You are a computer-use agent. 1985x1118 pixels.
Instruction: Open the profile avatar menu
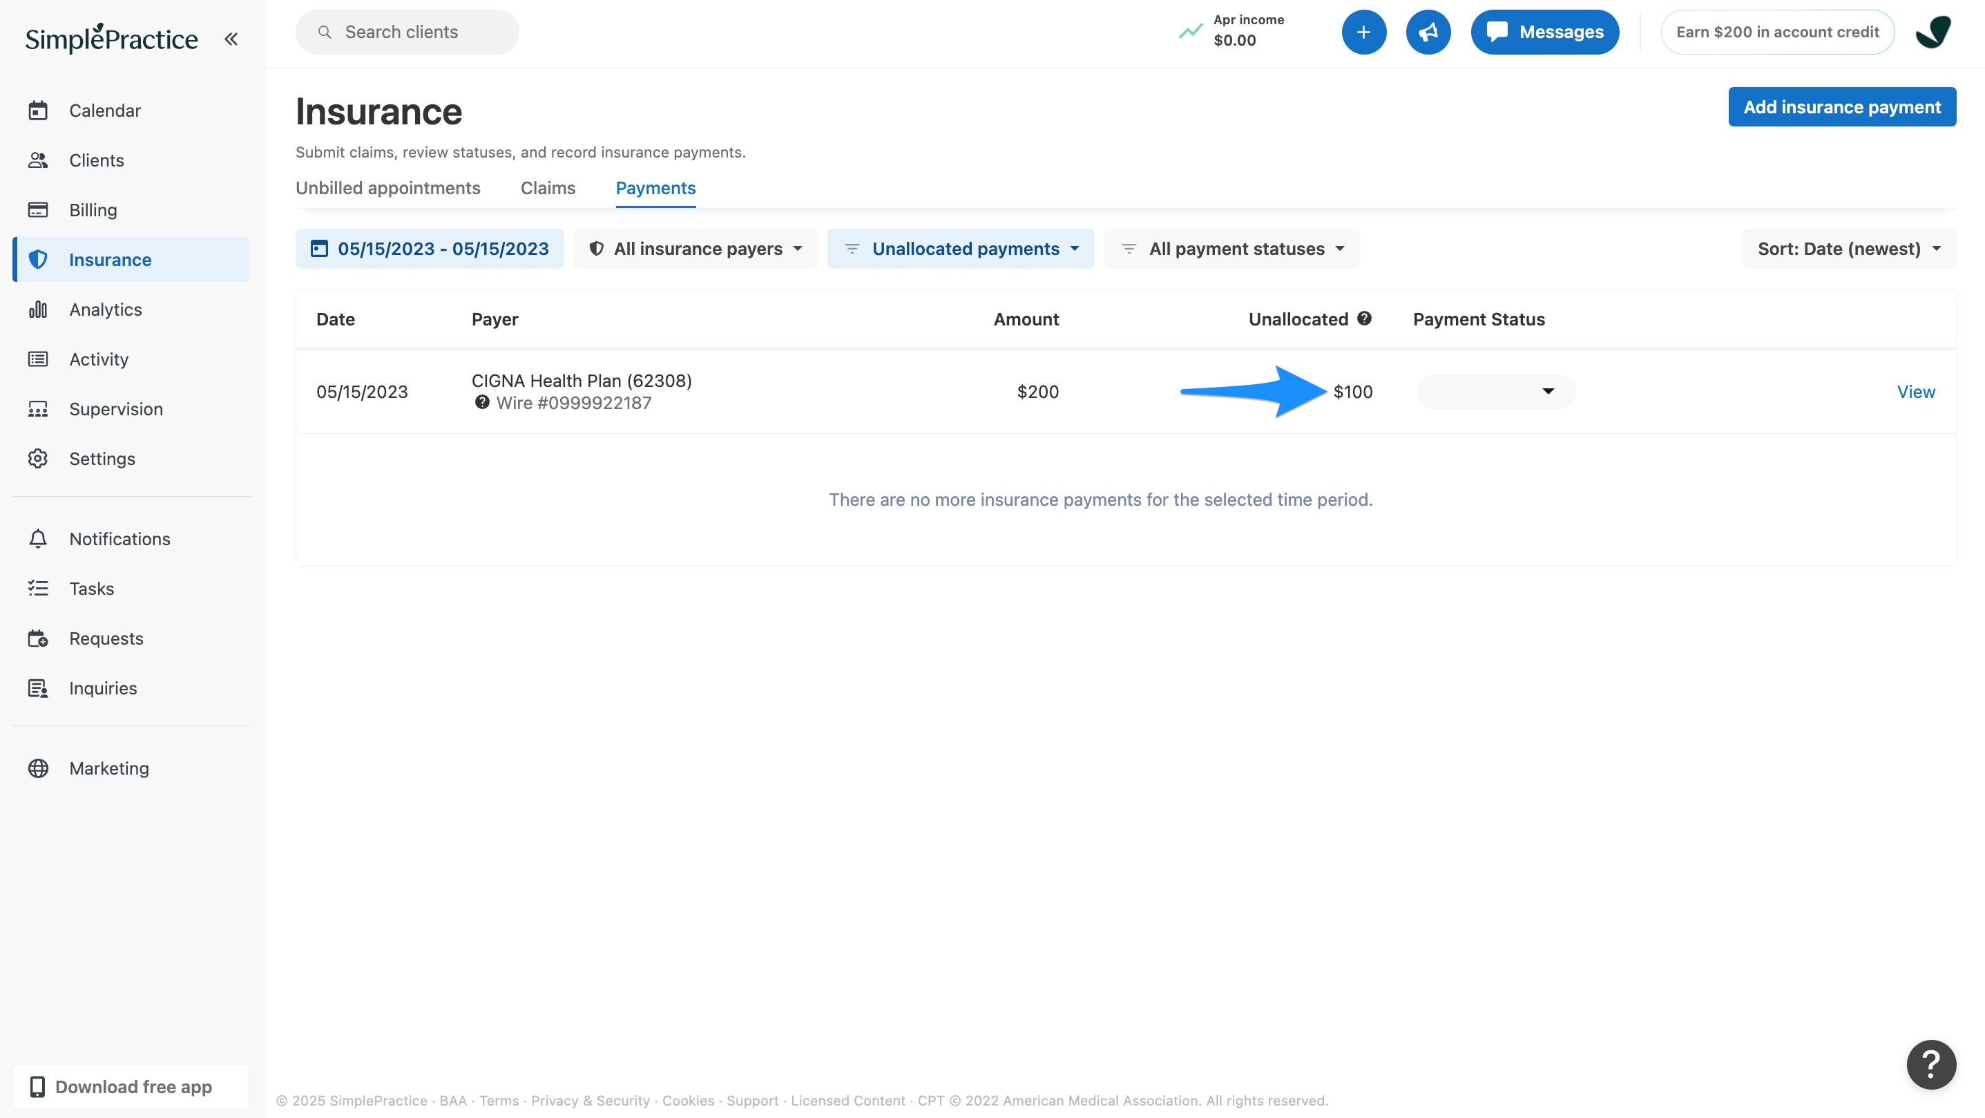(1934, 32)
